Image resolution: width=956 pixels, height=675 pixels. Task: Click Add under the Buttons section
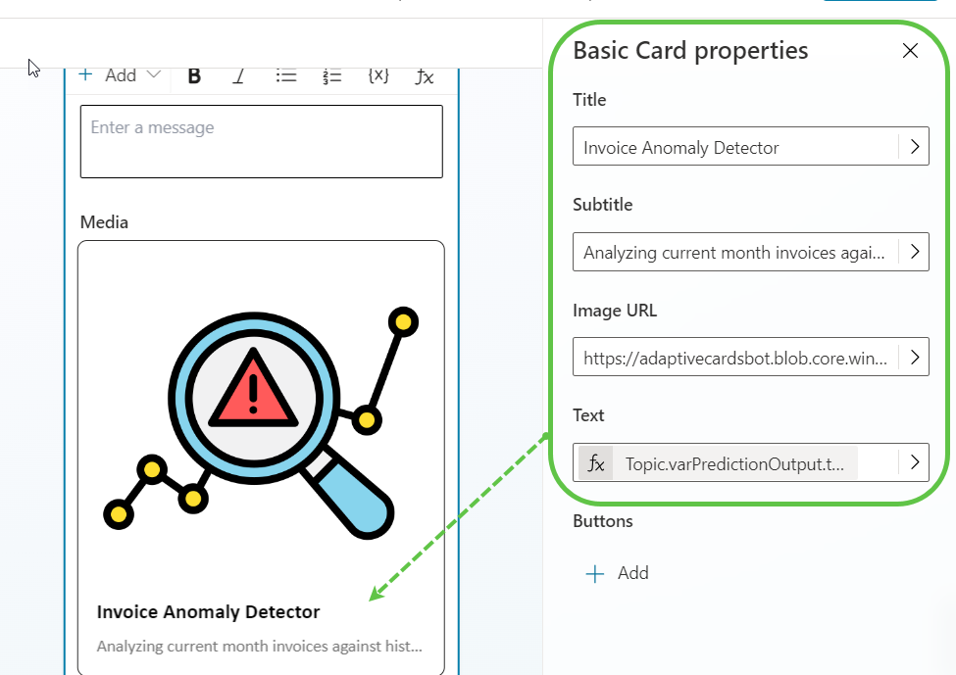618,573
